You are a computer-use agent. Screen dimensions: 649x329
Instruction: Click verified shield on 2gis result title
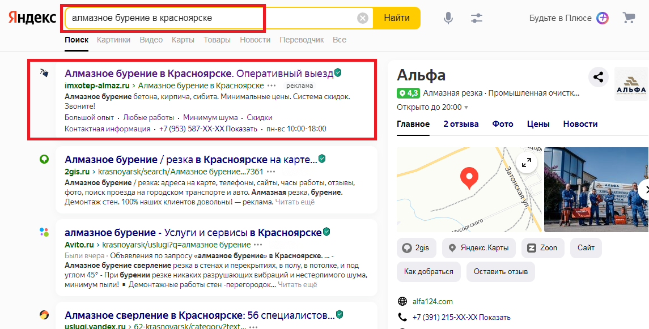click(x=322, y=159)
